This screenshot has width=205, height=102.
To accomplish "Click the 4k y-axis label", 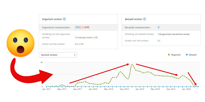I will 42,62.
